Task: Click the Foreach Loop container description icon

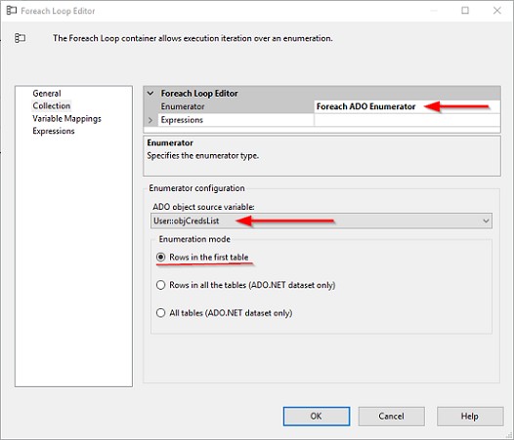Action: tap(20, 38)
